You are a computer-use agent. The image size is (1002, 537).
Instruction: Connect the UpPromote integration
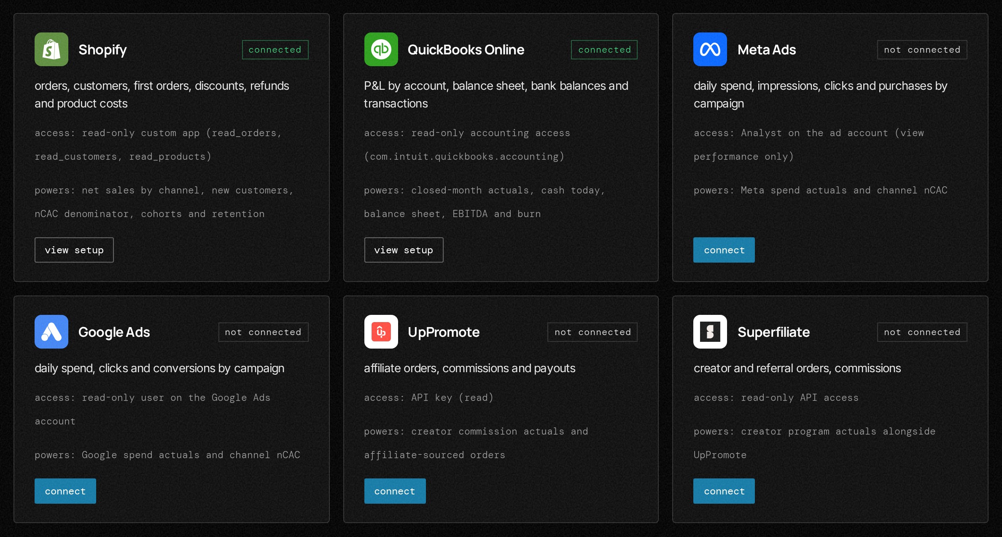click(x=395, y=491)
